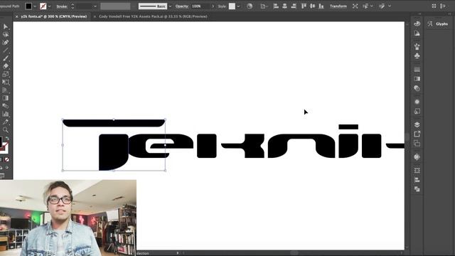
Task: Select the Shape Builder tool
Action: click(x=6, y=90)
